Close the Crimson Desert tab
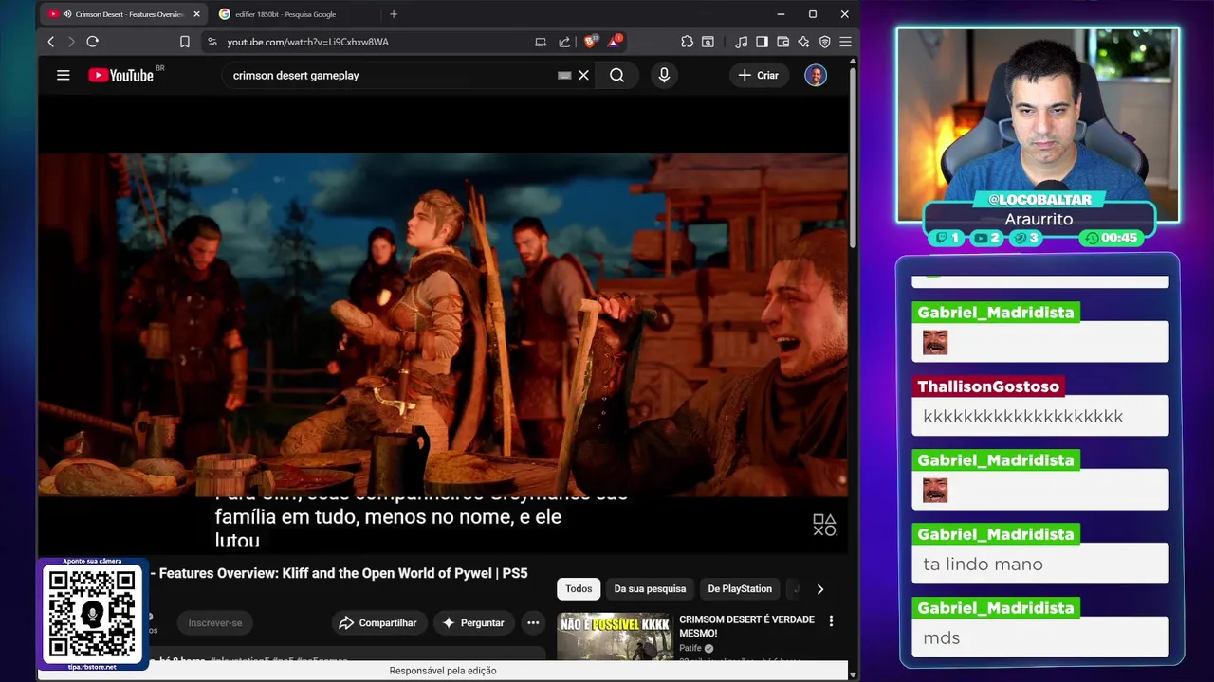 click(x=196, y=14)
